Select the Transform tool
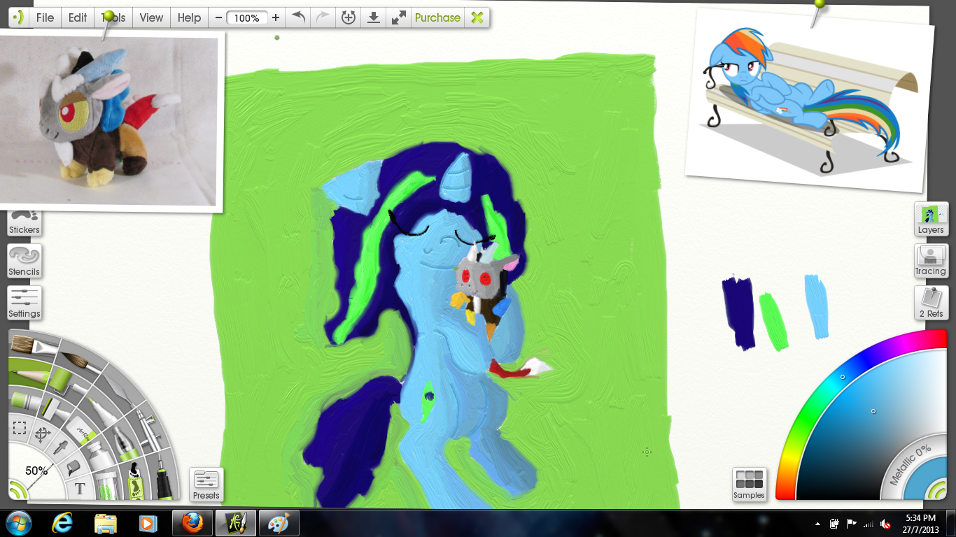Viewport: 956px width, 537px height. [43, 435]
